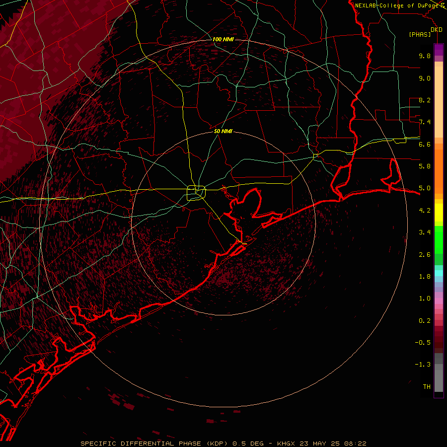Click the 8.2 scale value

[x=425, y=100]
